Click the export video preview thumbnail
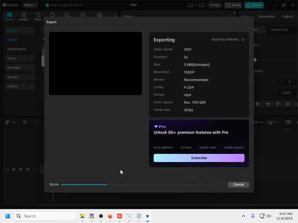 click(x=95, y=64)
